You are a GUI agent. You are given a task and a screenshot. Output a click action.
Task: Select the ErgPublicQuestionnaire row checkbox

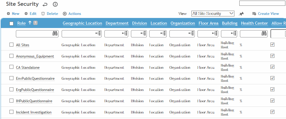[11, 89]
